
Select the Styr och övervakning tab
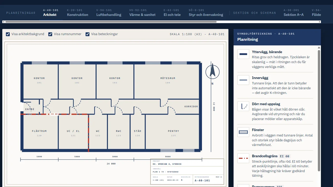point(206,13)
